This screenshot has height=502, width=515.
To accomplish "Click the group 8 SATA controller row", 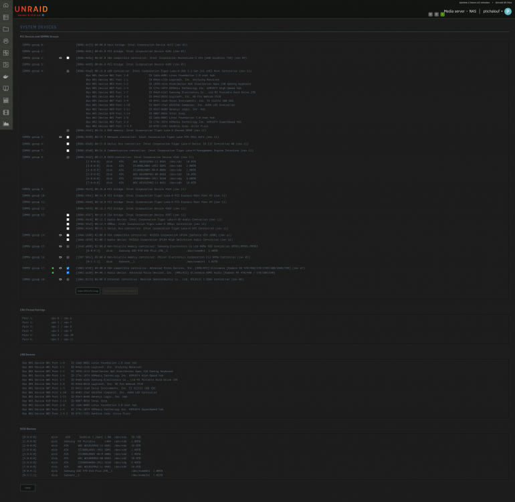I will point(134,157).
